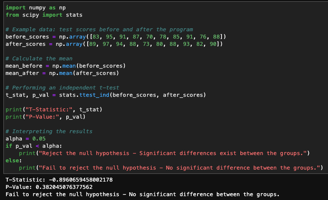This screenshot has width=328, height=200.
Task: Click the comment '# Example data: test scores before and after the program'
Action: click(99, 30)
